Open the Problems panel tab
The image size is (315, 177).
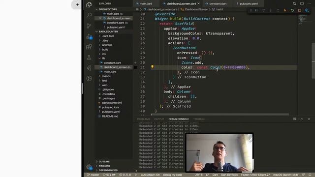point(143,119)
